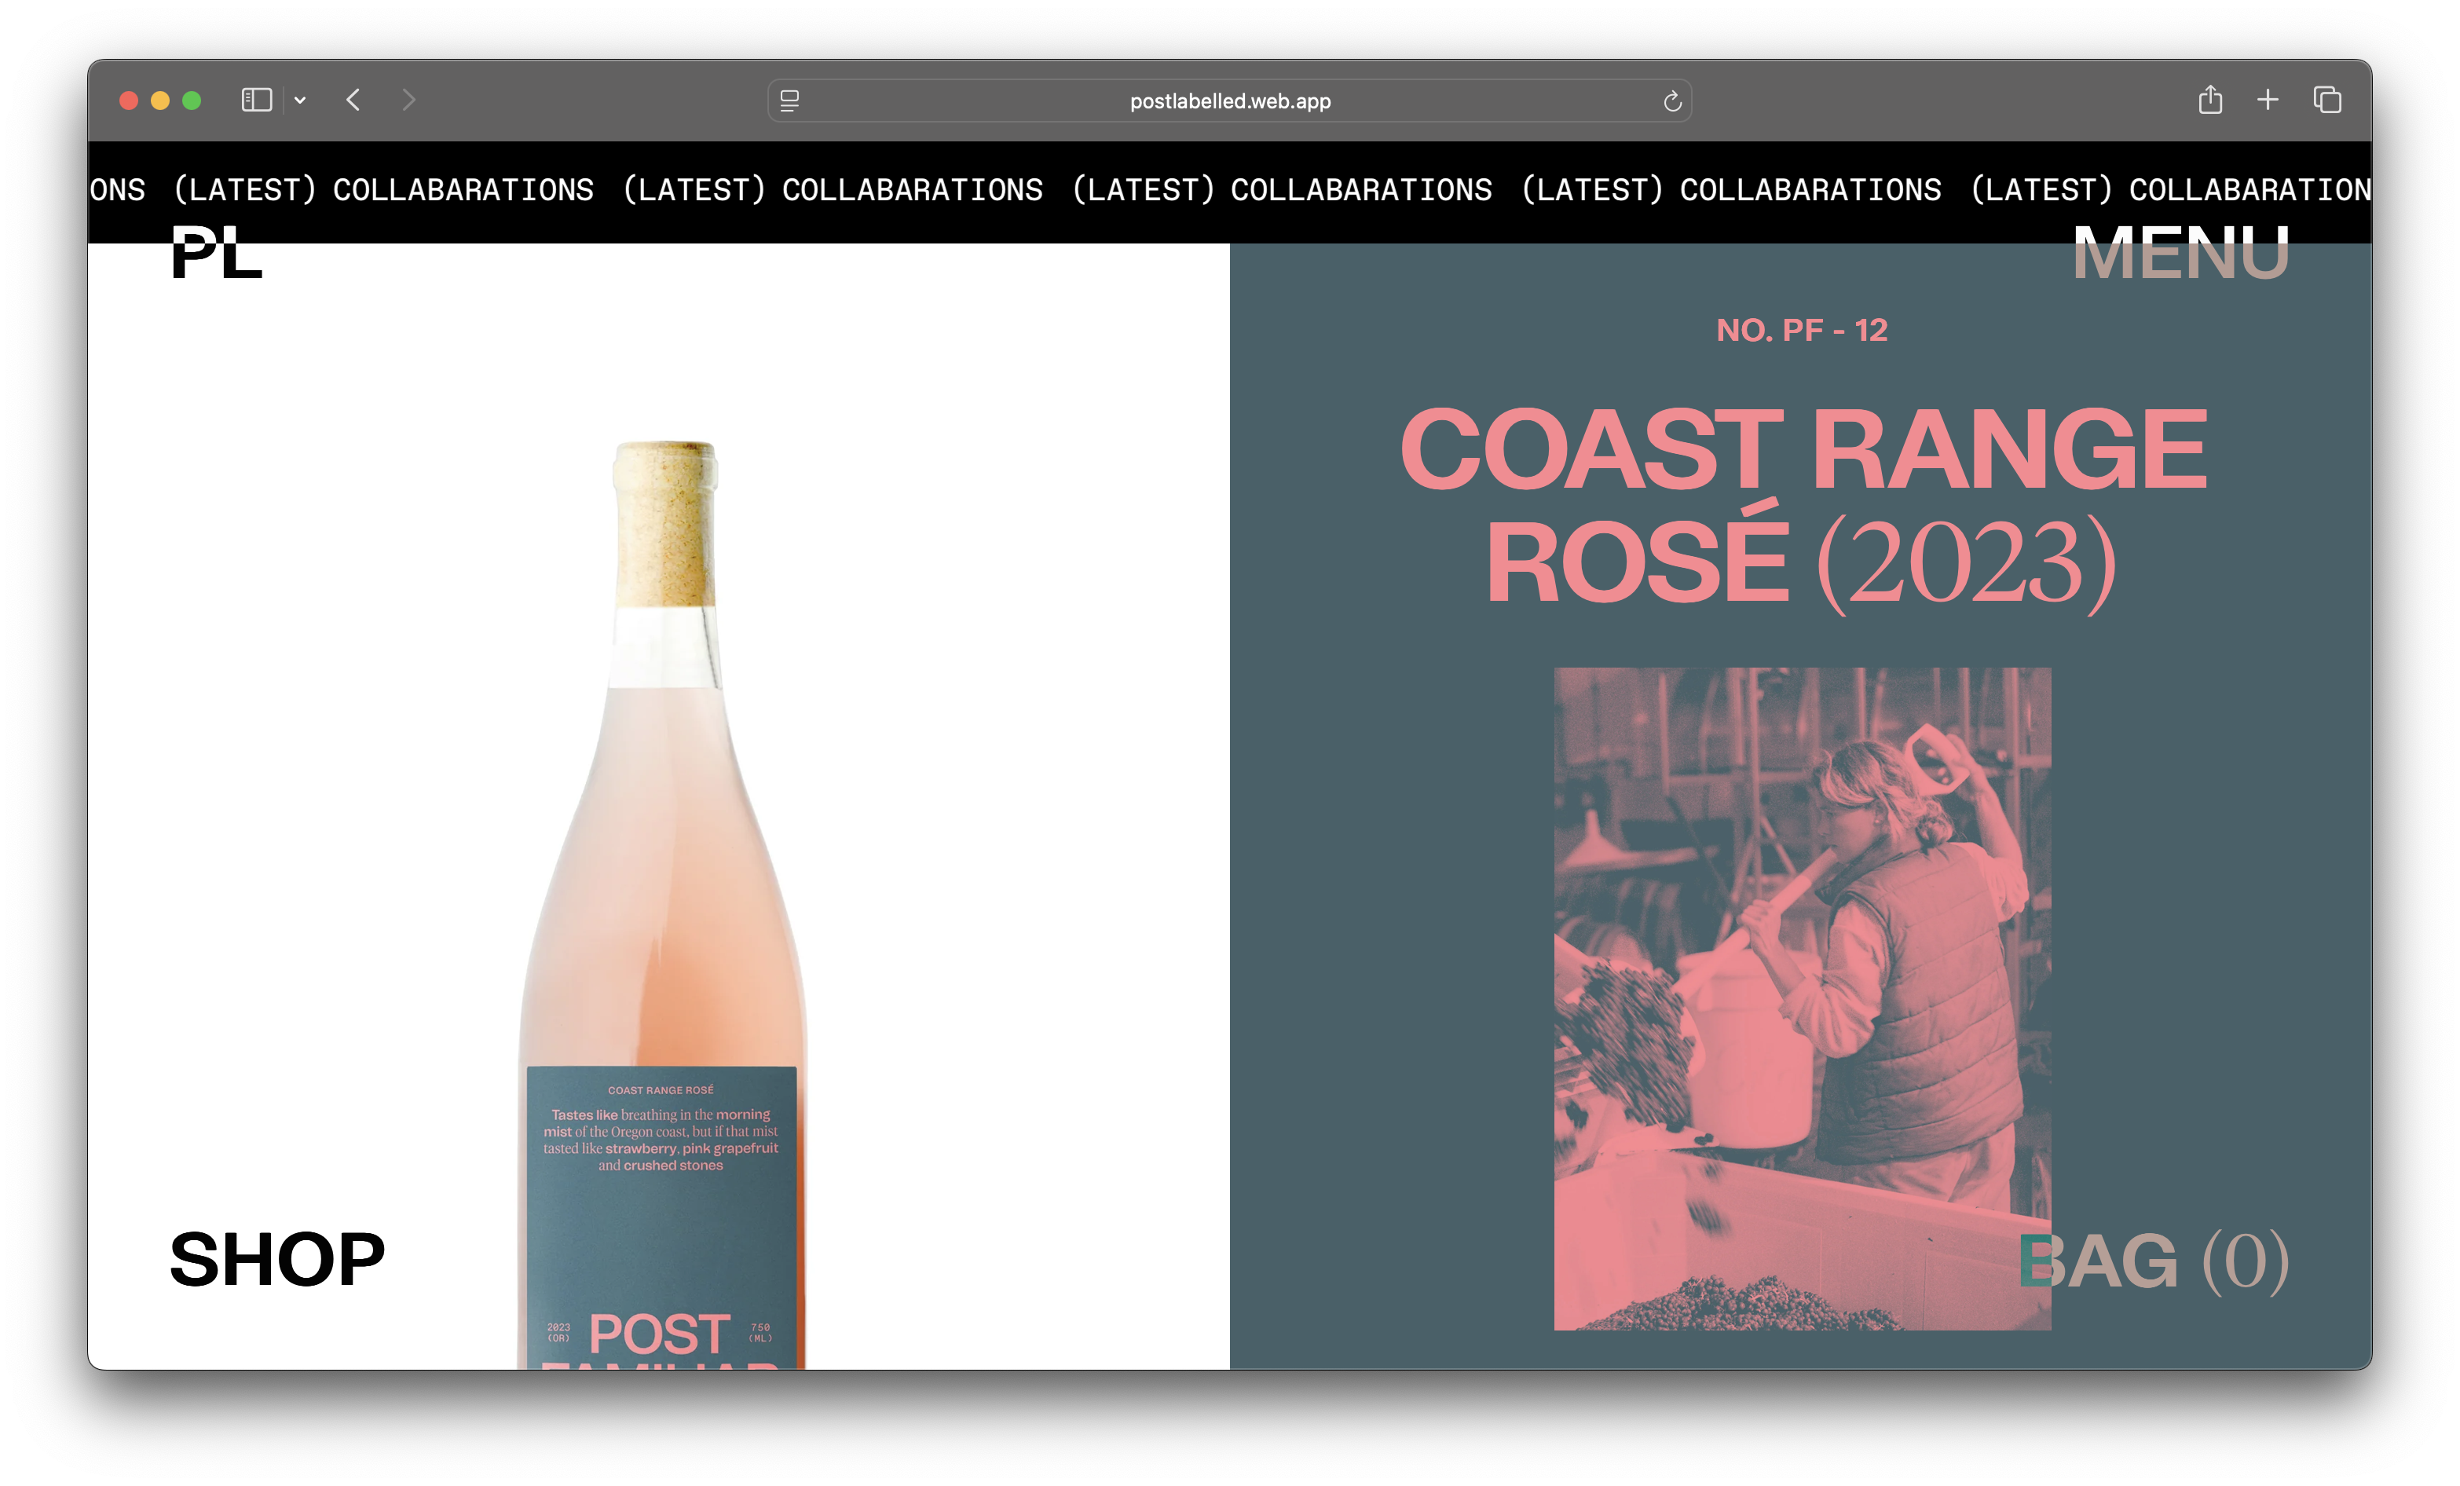The width and height of the screenshot is (2460, 1486).
Task: Go forward to next page
Action: [408, 100]
